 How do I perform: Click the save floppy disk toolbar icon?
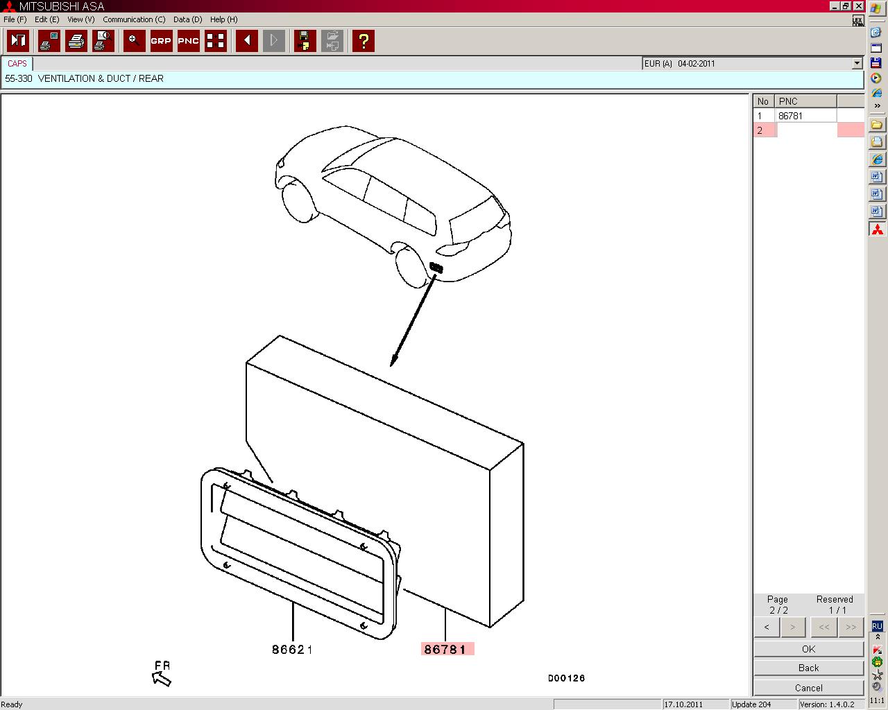(x=305, y=41)
